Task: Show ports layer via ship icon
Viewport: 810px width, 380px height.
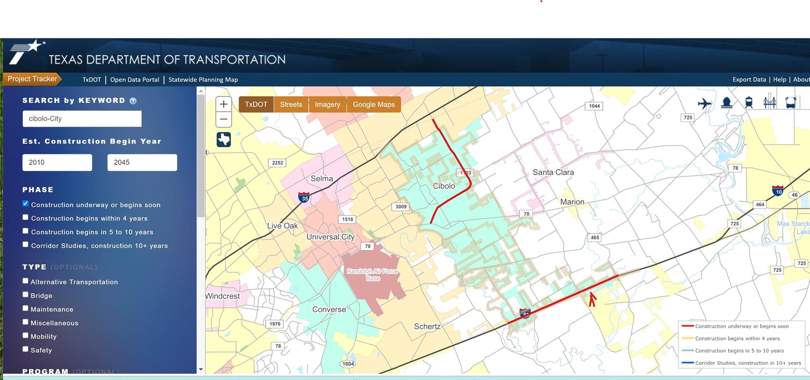Action: coord(727,103)
